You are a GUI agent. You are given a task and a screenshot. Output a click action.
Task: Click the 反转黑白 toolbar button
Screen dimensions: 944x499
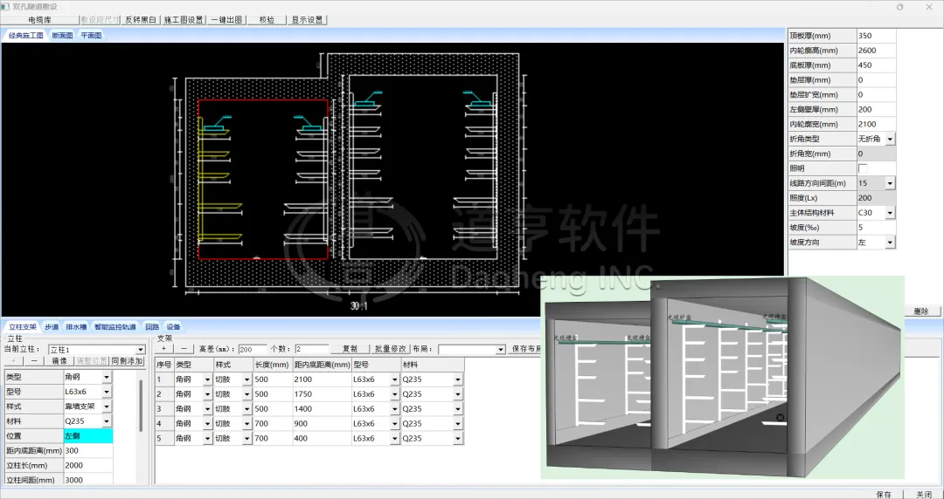[140, 19]
